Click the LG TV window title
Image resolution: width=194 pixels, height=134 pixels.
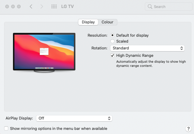pyautogui.click(x=67, y=7)
